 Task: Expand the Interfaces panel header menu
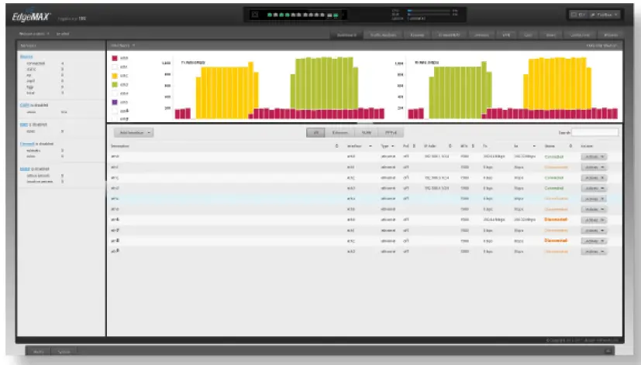133,46
